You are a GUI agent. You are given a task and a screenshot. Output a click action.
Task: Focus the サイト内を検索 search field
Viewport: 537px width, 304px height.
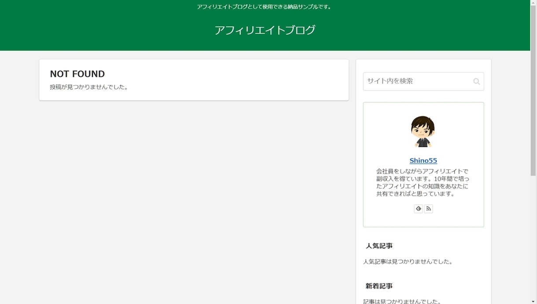click(x=423, y=81)
